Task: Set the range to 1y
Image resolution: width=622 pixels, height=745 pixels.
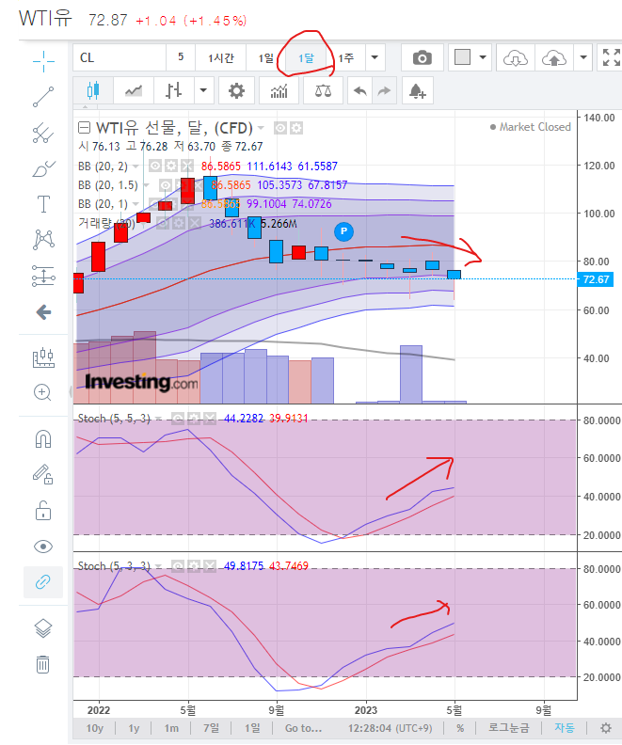Action: point(134,728)
